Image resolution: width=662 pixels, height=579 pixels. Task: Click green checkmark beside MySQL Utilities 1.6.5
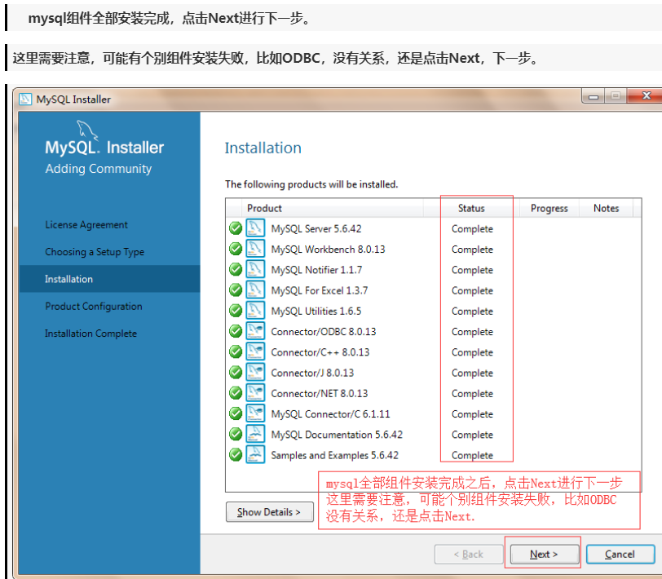(x=235, y=311)
